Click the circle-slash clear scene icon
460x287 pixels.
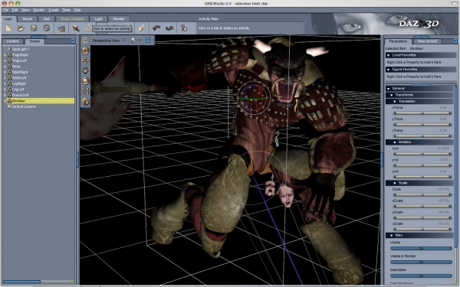coord(46,28)
